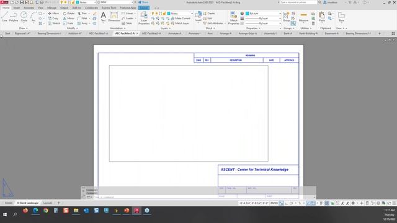This screenshot has height=223, width=397.
Task: Activate the Array command
Action: (83, 24)
